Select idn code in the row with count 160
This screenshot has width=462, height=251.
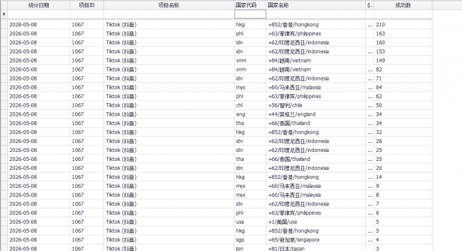tap(250, 43)
